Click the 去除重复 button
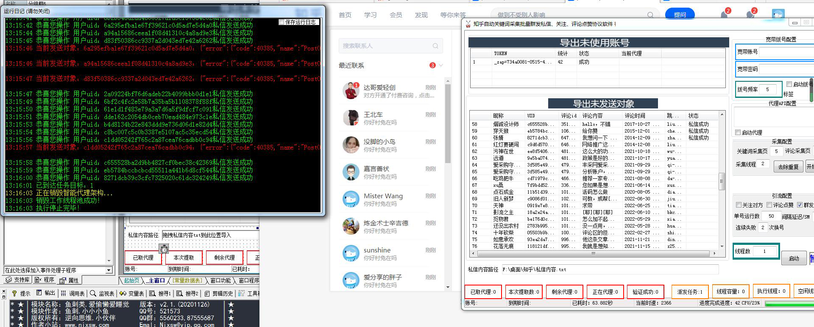Image resolution: width=814 pixels, height=327 pixels. 789,167
